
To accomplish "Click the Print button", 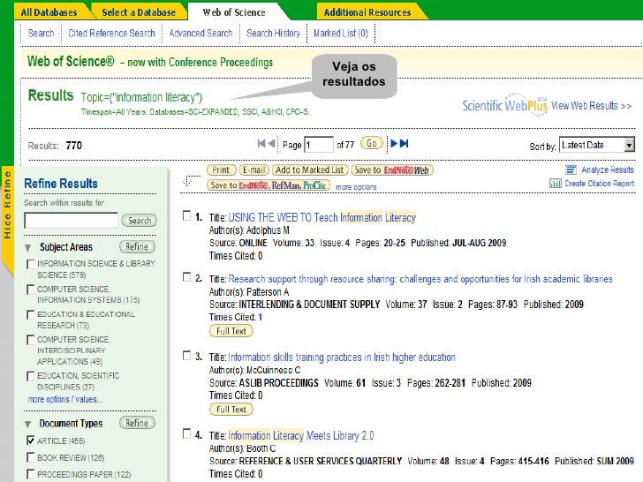I will pyautogui.click(x=222, y=169).
